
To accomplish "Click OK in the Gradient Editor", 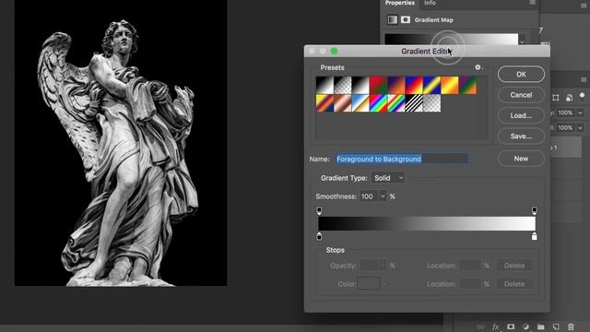I will click(521, 74).
